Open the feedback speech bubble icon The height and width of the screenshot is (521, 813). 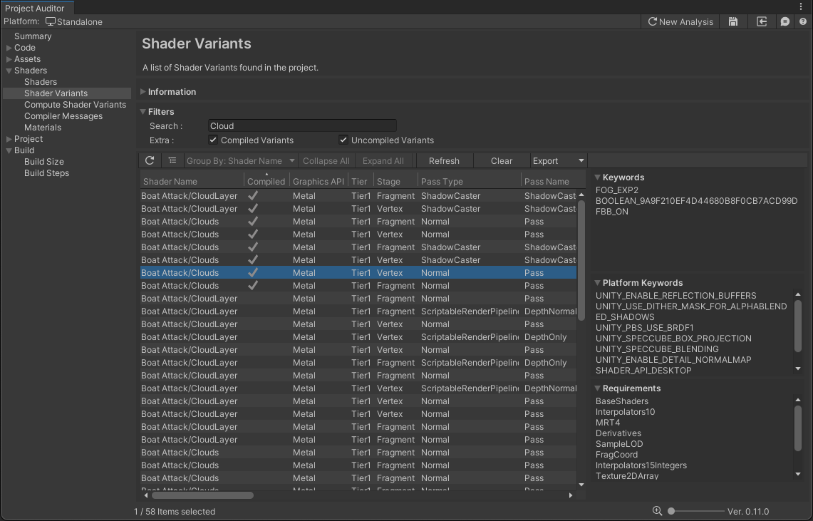pyautogui.click(x=784, y=22)
